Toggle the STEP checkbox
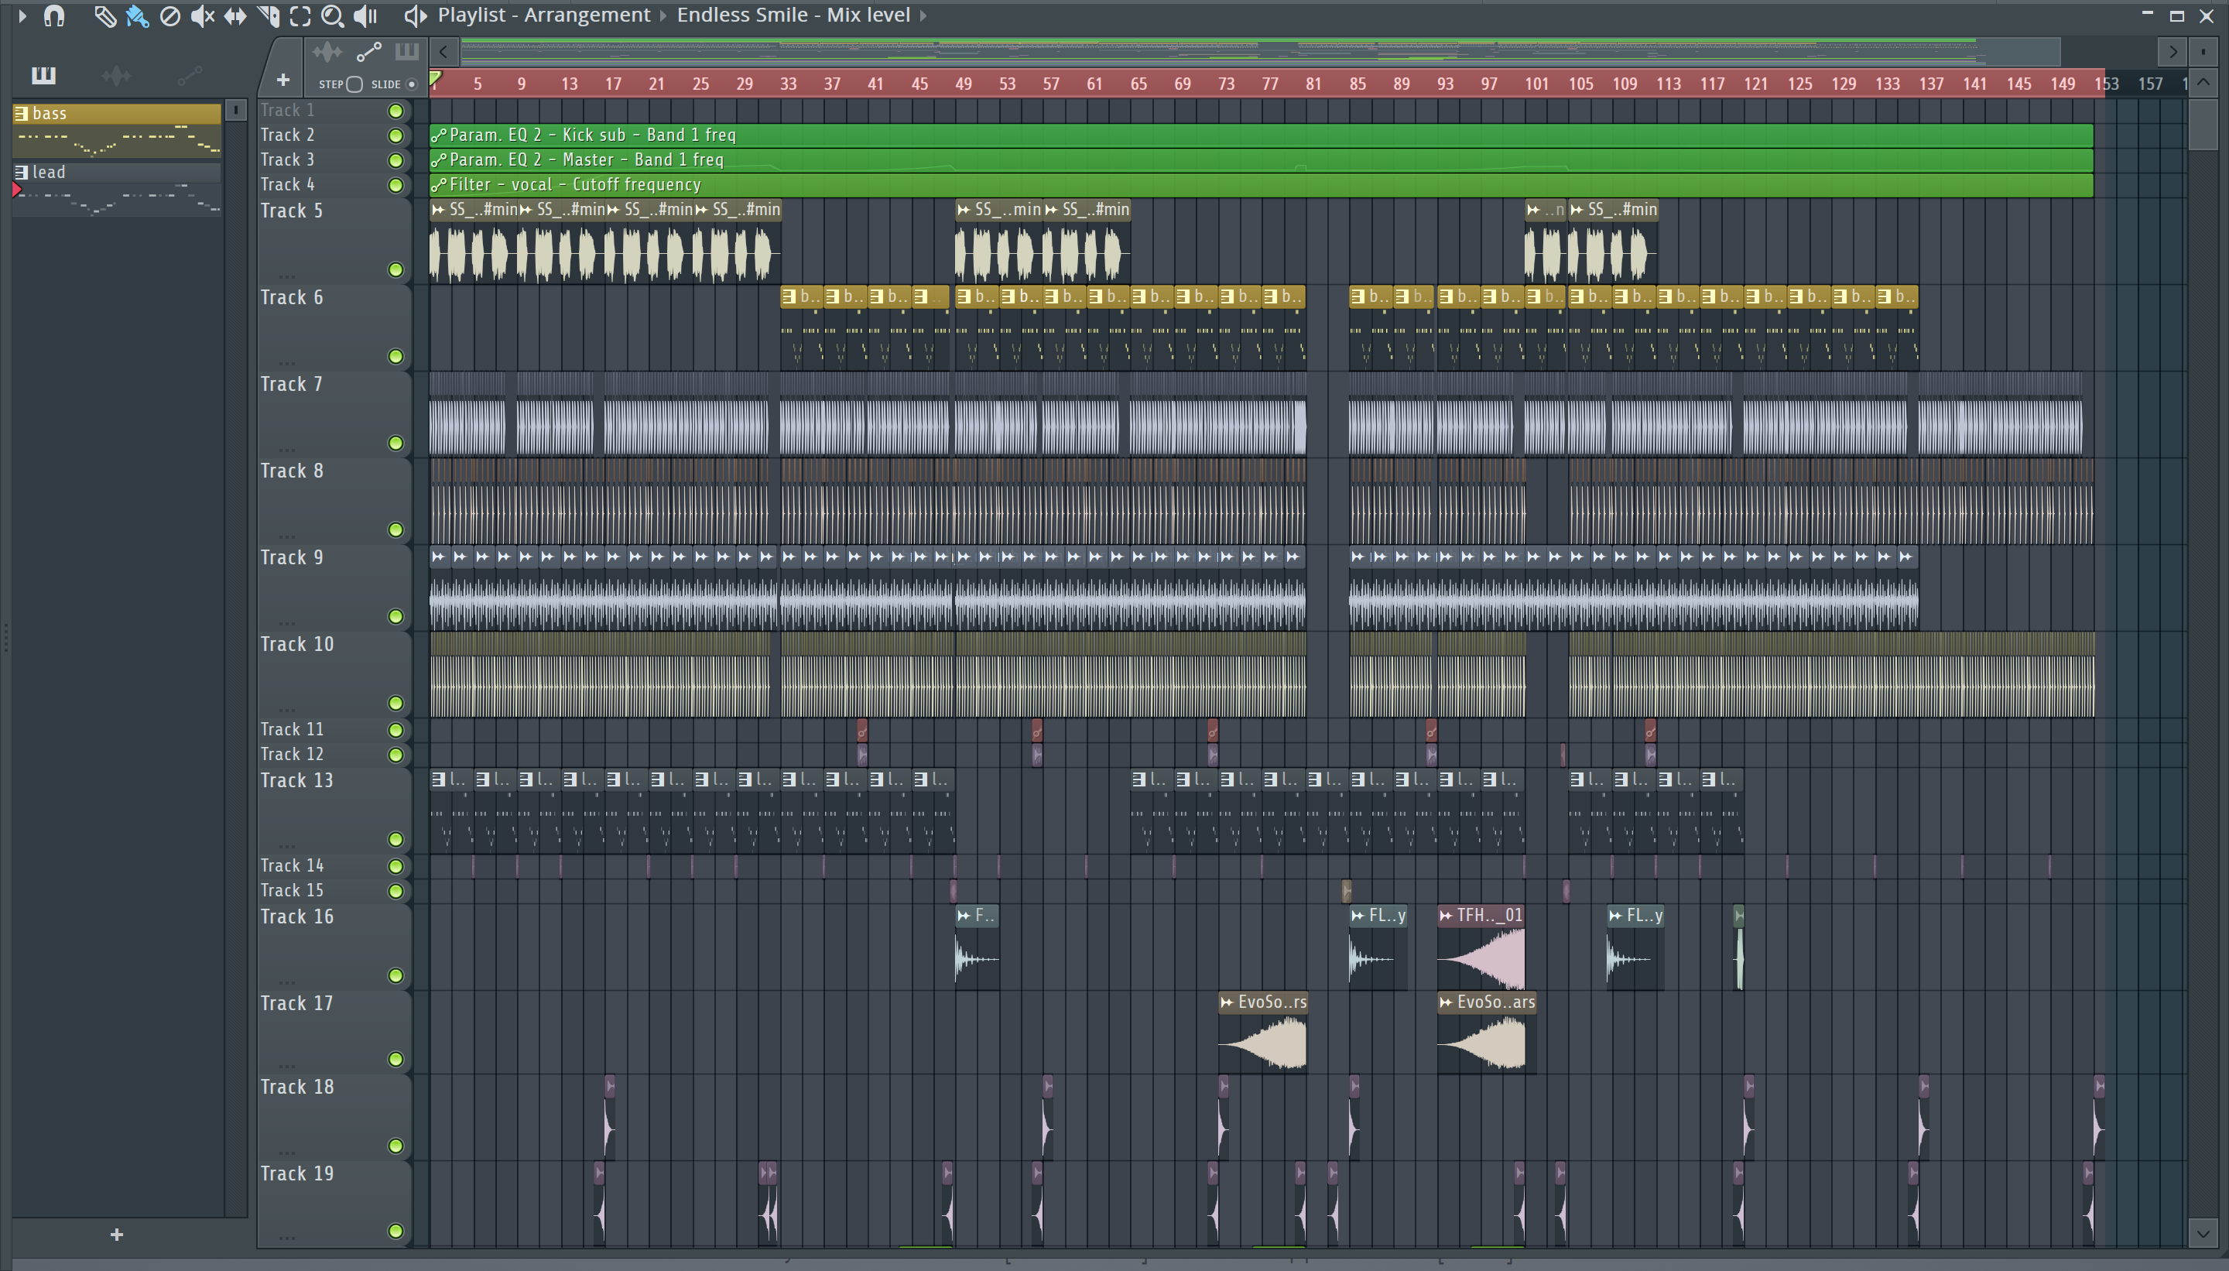 [354, 84]
